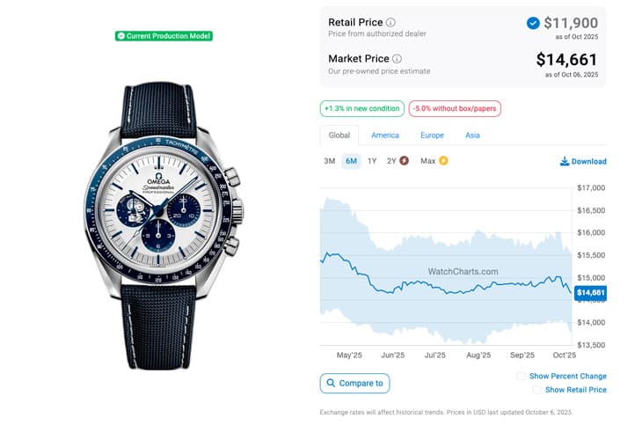The width and height of the screenshot is (642, 425).
Task: Click the Download arrow icon
Action: coord(564,162)
